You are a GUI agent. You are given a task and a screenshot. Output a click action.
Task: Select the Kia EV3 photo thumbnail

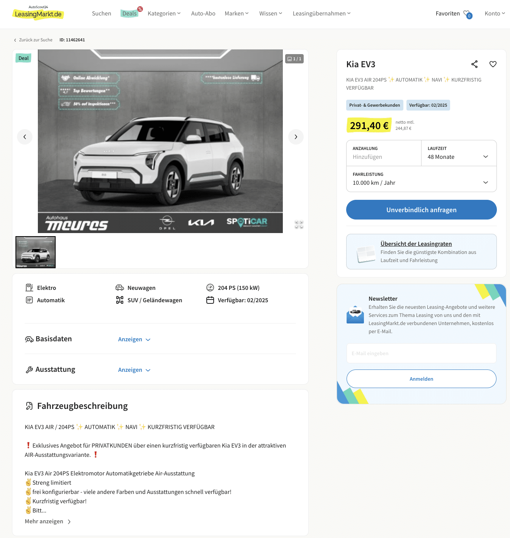point(36,252)
